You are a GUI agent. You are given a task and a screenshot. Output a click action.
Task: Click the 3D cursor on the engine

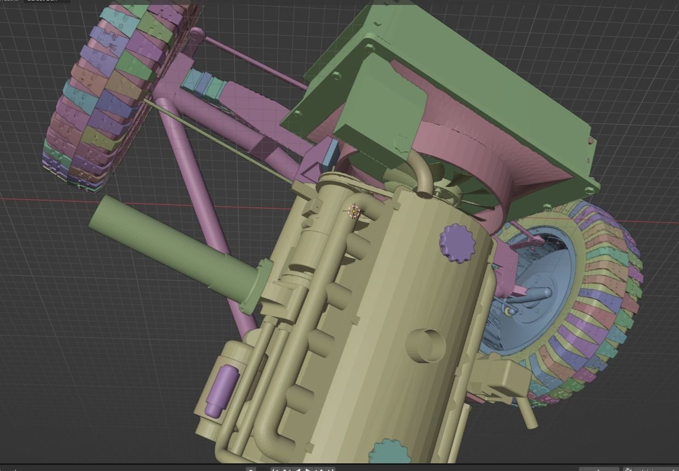coord(354,211)
